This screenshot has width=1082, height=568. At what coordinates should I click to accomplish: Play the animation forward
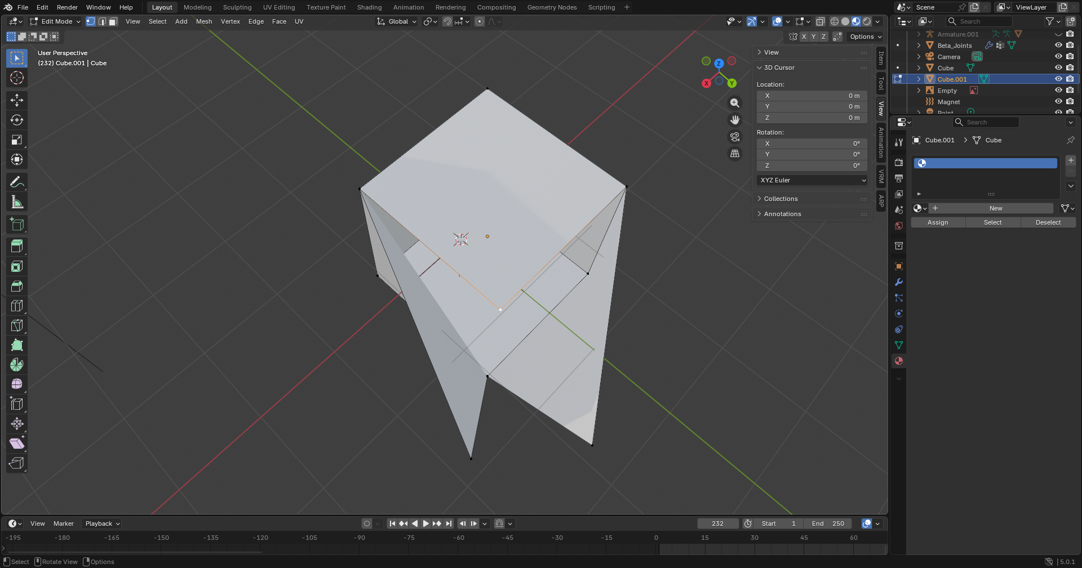[x=425, y=524]
